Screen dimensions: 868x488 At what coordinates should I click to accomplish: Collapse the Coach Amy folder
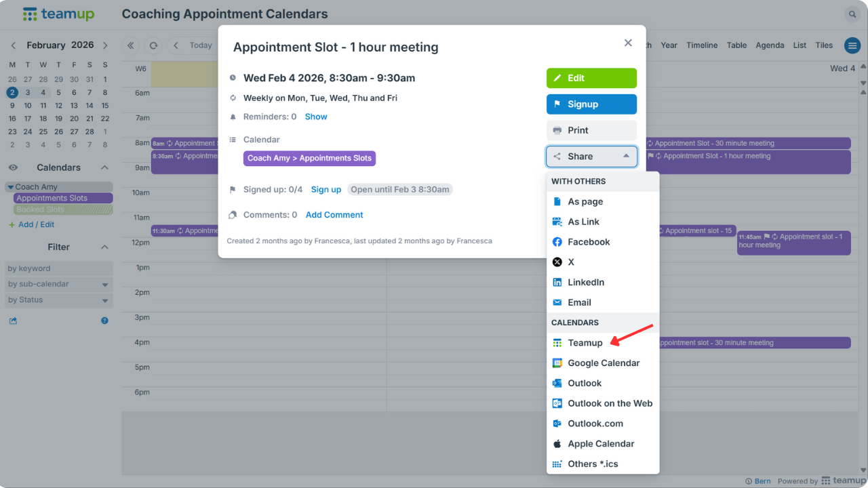click(x=10, y=187)
